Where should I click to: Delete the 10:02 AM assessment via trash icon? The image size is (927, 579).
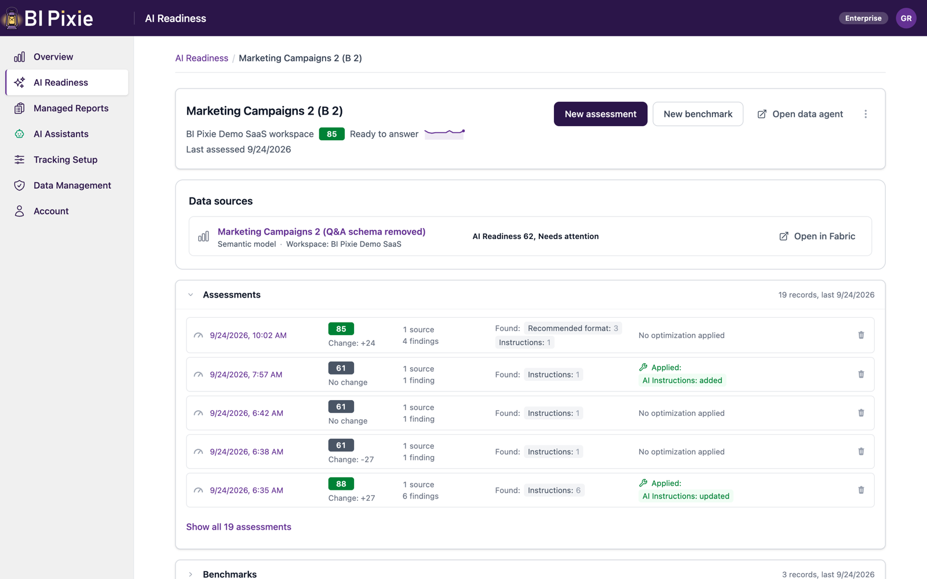tap(861, 335)
